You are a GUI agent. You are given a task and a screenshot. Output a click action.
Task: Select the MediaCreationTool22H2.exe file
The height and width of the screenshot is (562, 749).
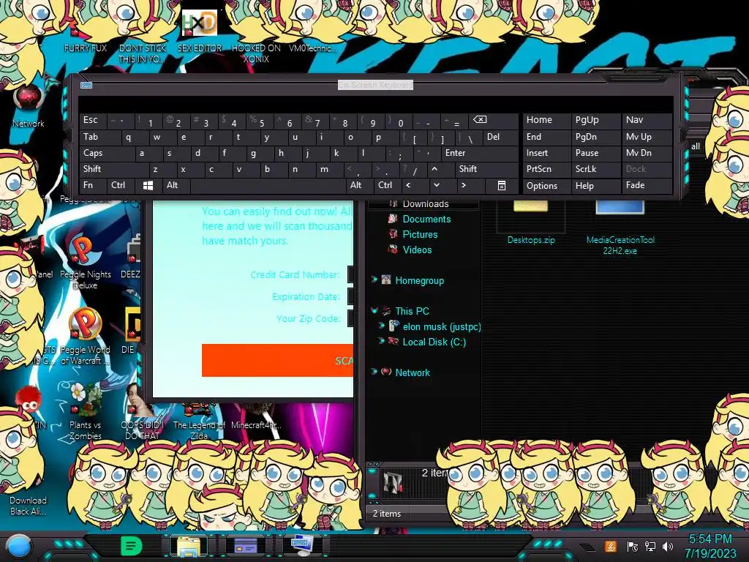pos(620,228)
